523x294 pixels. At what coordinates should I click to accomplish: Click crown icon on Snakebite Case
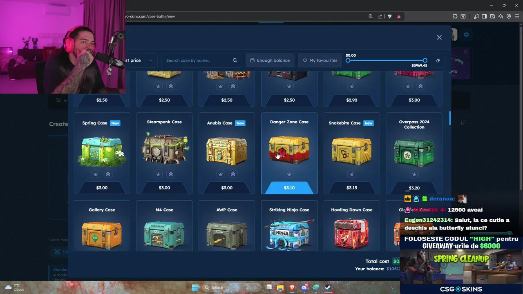coord(352,174)
